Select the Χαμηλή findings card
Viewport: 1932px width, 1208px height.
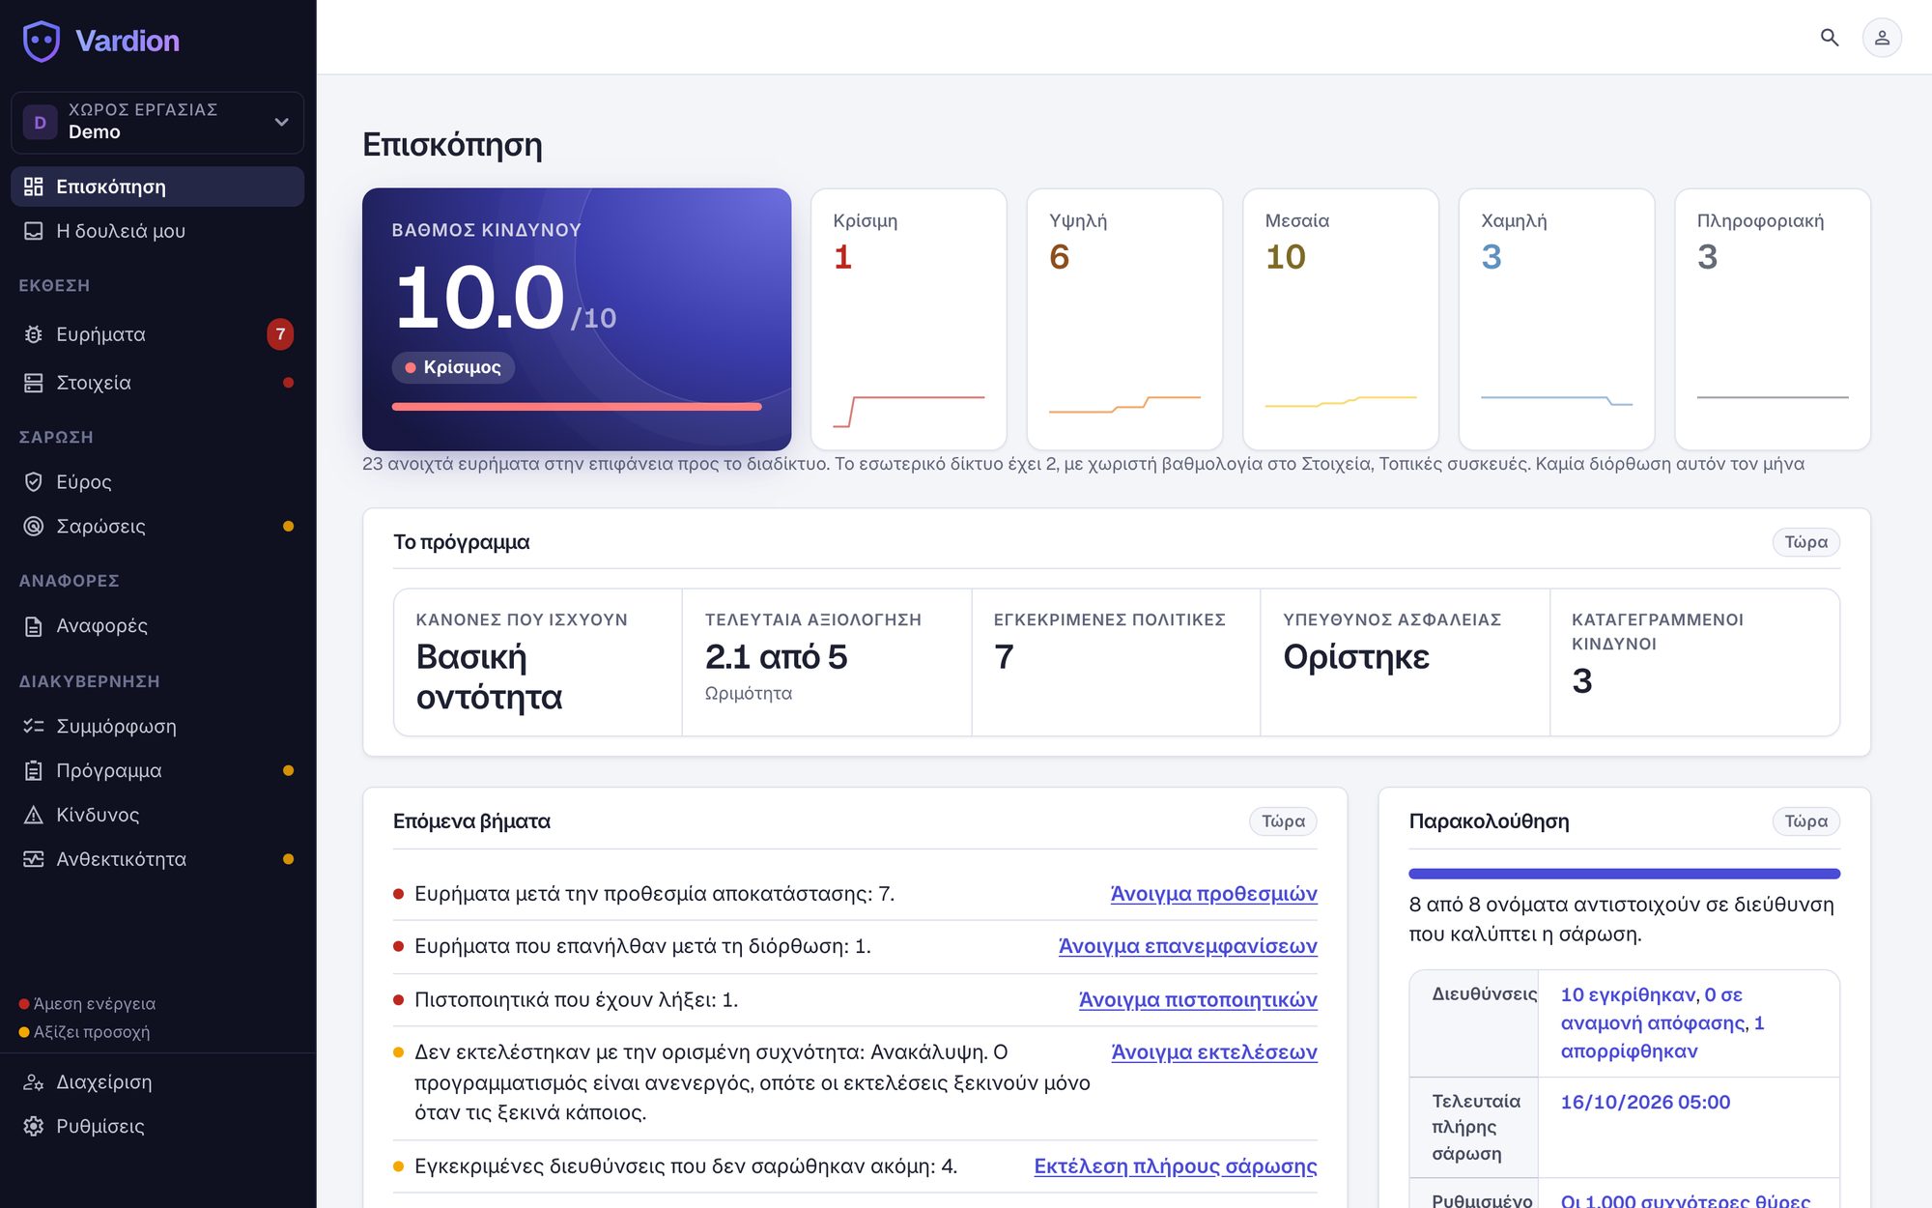pos(1556,319)
